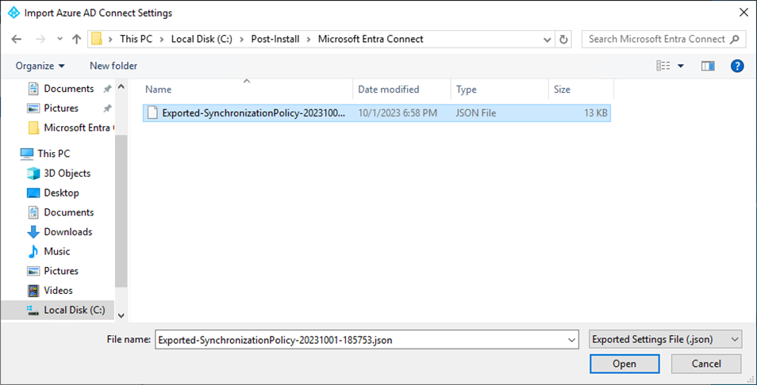Select 3D Objects in the navigation pane
Screen dimensions: 757x385
coord(67,173)
